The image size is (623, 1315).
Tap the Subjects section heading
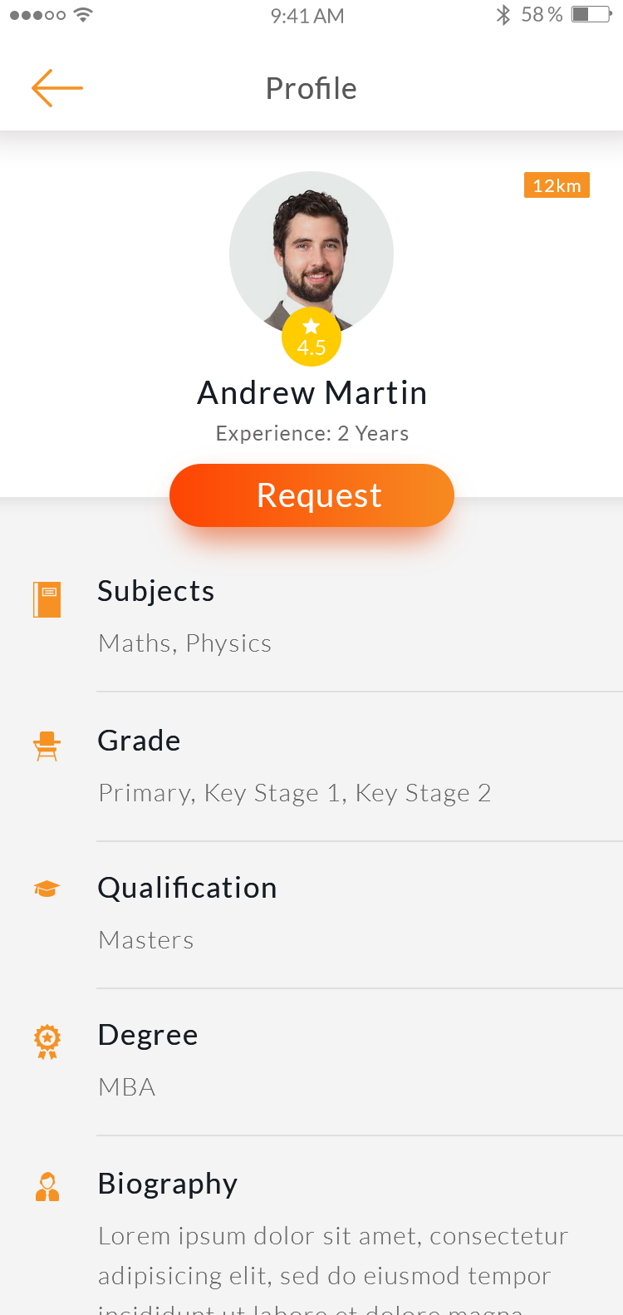point(156,591)
